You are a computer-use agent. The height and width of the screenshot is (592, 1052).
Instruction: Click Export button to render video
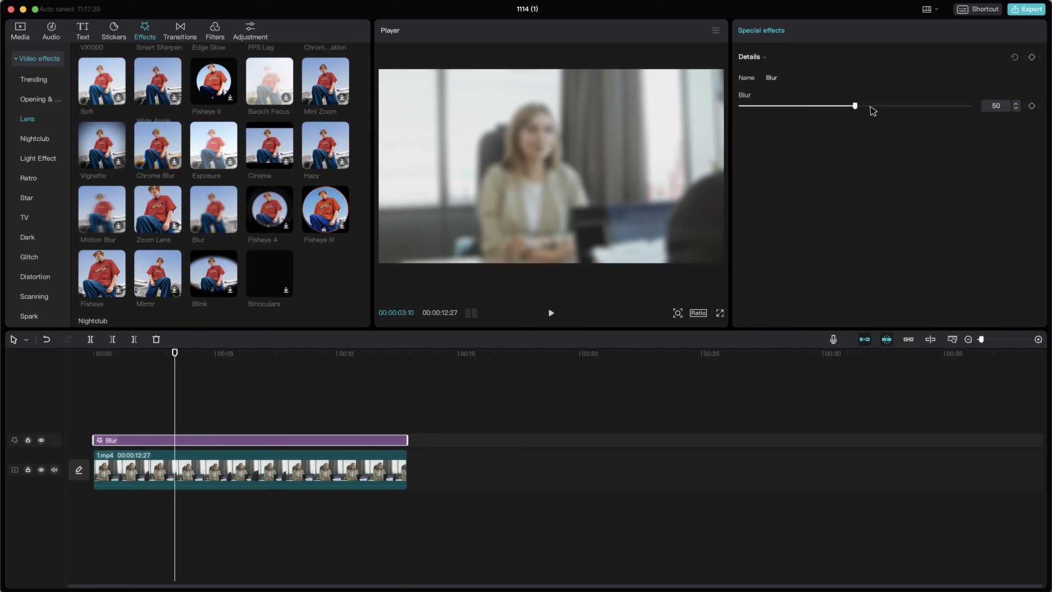pos(1027,9)
